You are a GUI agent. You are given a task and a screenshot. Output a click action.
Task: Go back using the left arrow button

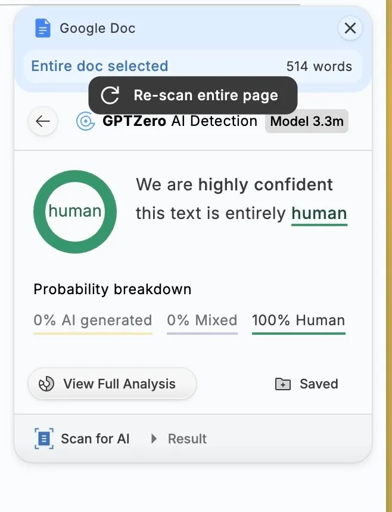(43, 122)
